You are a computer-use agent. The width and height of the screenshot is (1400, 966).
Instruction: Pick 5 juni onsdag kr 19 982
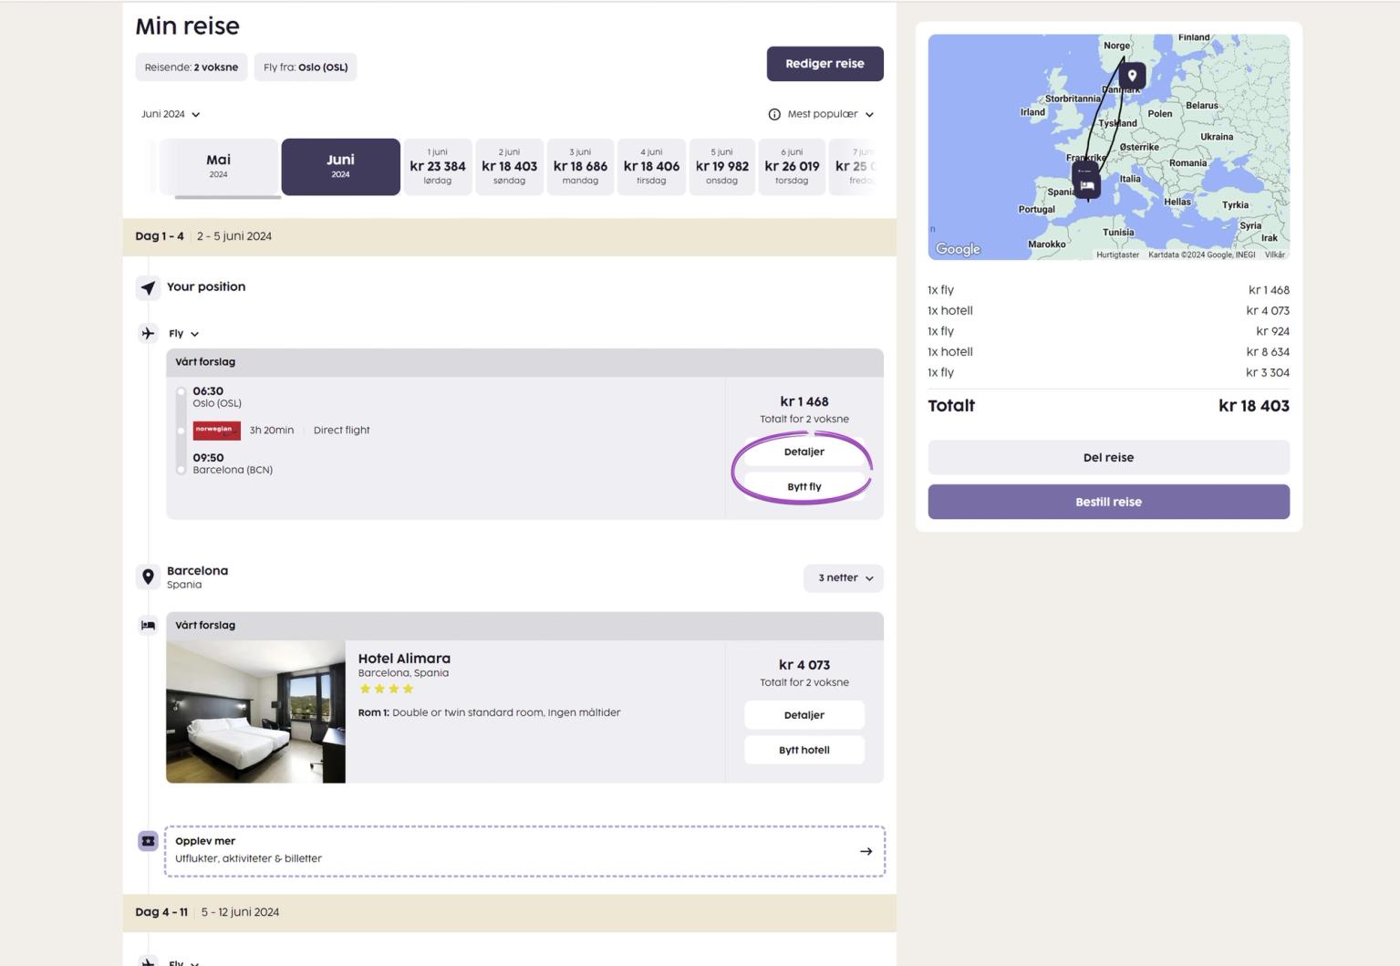click(x=721, y=167)
